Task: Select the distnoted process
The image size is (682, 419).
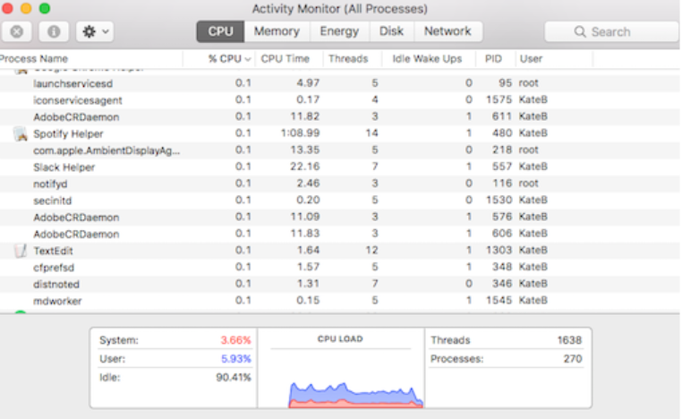Action: pos(56,284)
